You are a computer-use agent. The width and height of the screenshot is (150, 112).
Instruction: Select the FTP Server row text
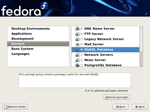pyautogui.click(x=94, y=34)
